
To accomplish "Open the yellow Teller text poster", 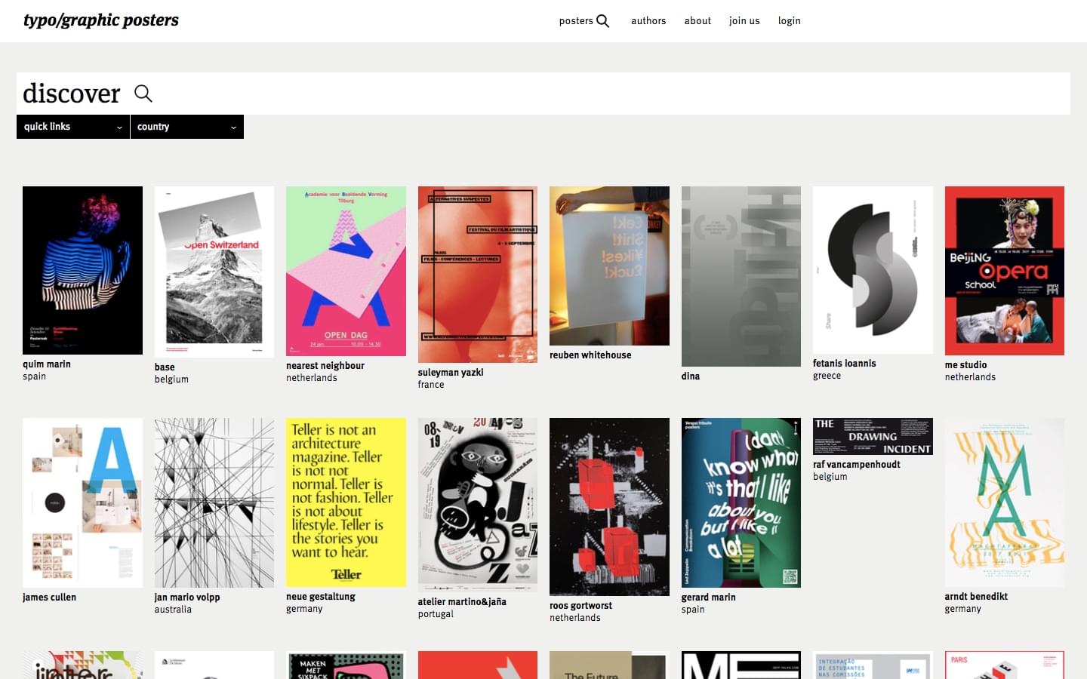I will click(346, 502).
